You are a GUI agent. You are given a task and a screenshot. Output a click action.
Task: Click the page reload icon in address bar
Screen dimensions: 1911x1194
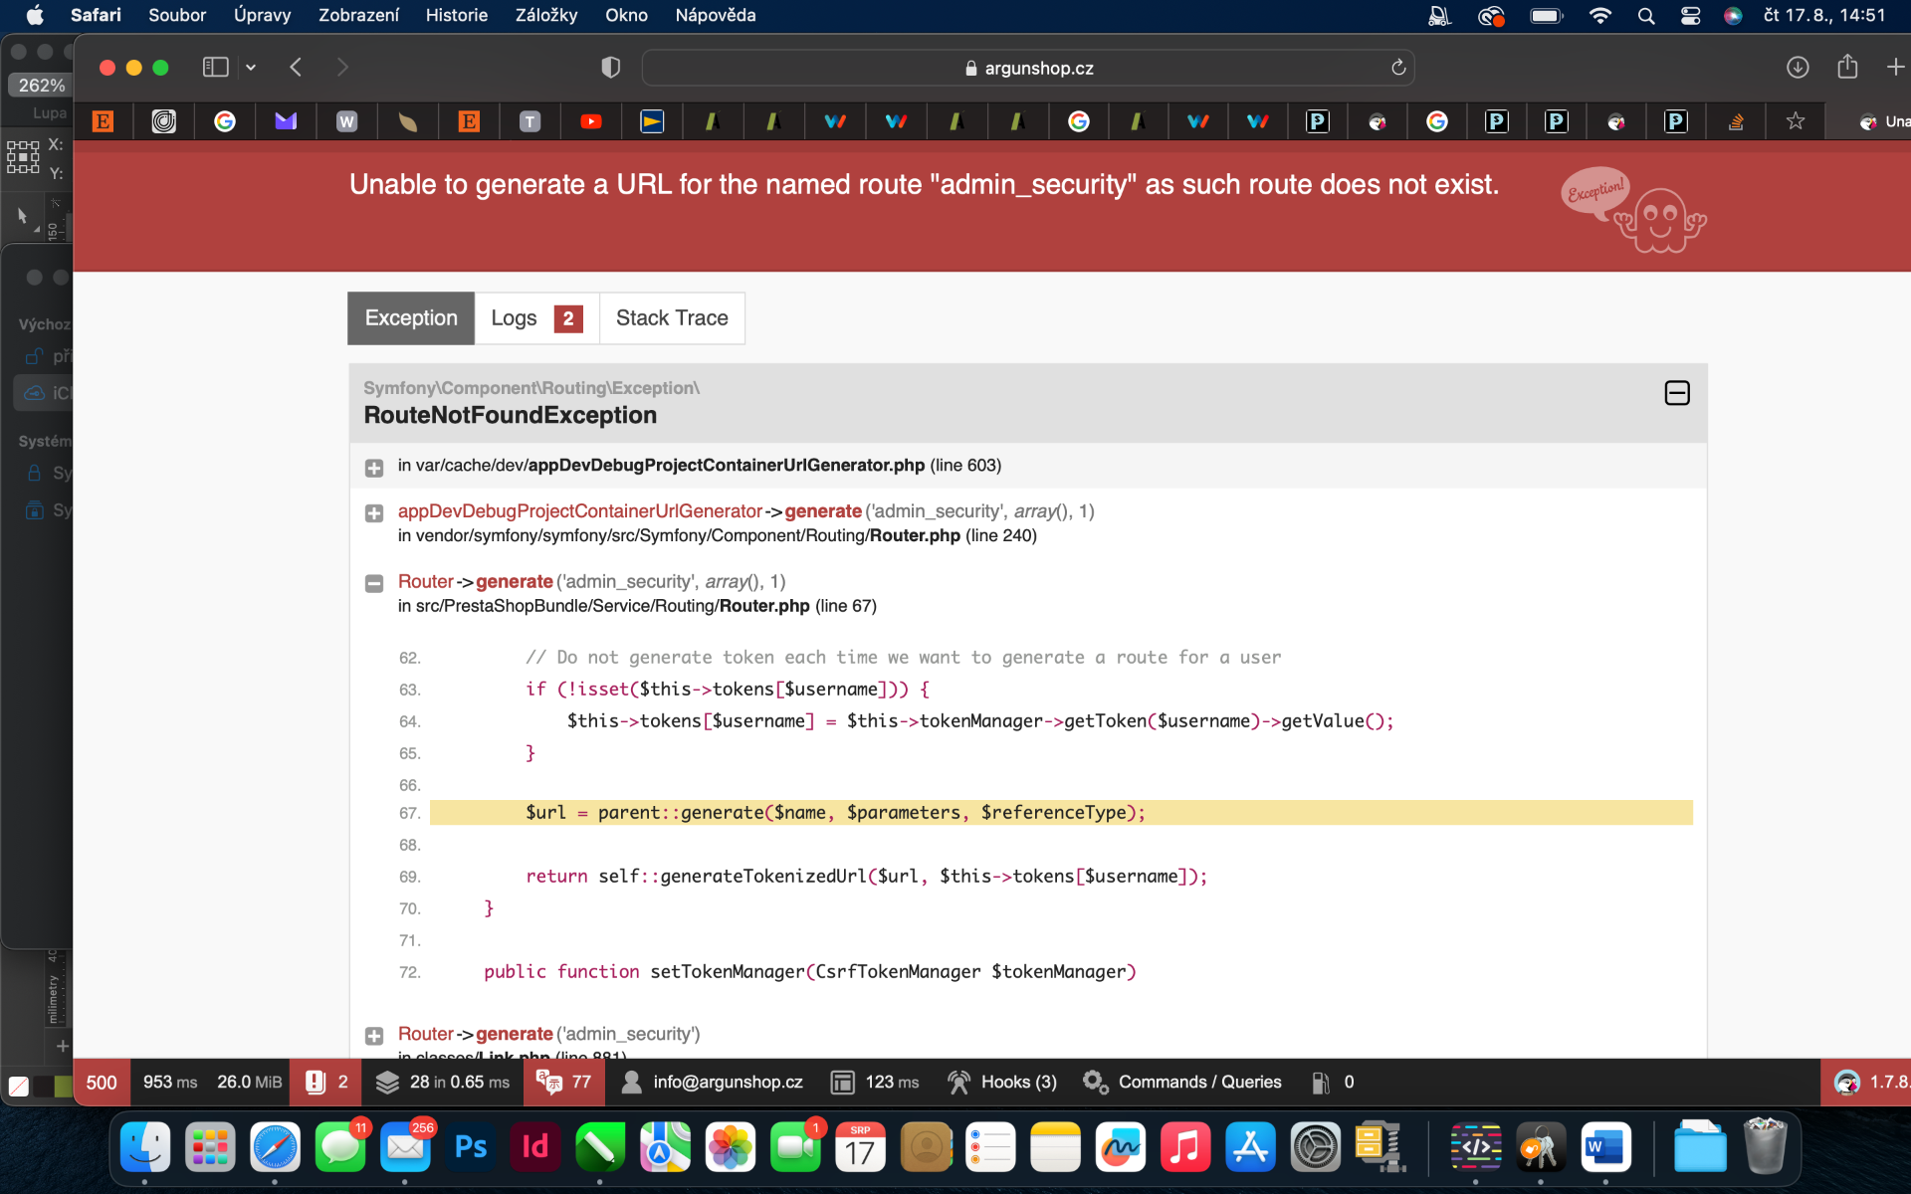tap(1397, 68)
